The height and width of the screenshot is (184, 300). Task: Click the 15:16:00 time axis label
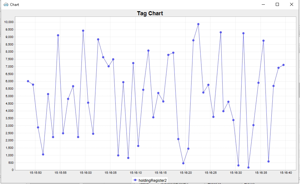pyautogui.click(x=85, y=172)
